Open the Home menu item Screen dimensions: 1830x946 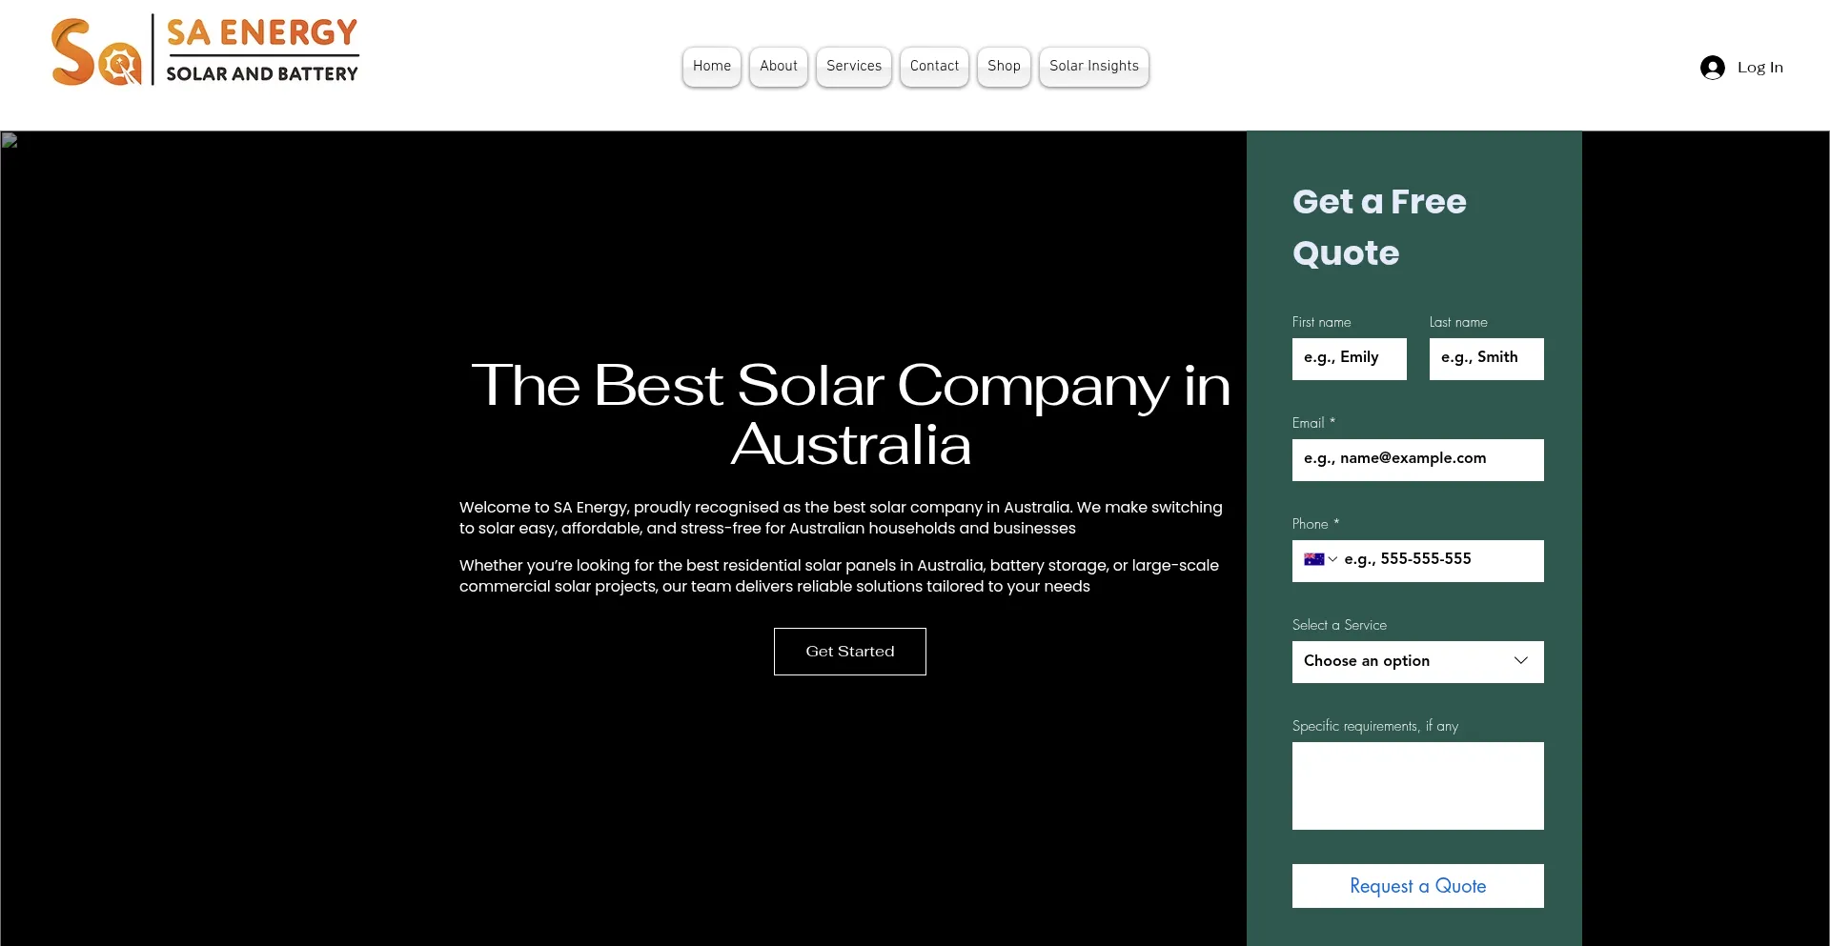pos(711,67)
